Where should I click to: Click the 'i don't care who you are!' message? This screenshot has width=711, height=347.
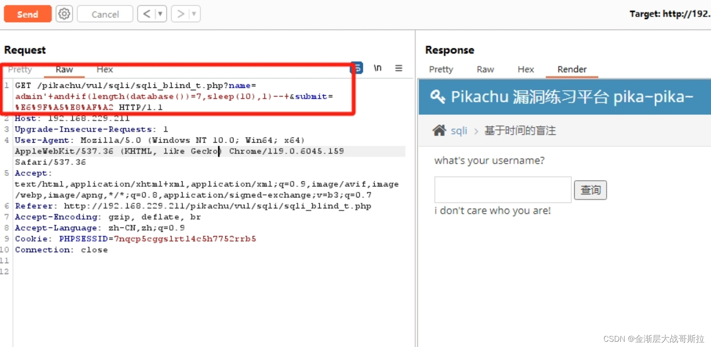click(x=493, y=211)
